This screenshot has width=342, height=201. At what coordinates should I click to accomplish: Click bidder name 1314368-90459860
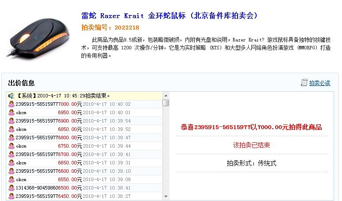point(37,188)
